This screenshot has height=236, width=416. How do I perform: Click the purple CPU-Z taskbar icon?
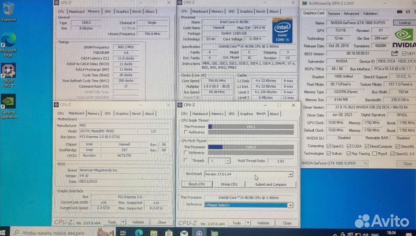point(199,233)
